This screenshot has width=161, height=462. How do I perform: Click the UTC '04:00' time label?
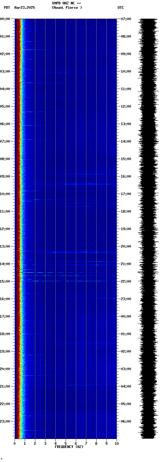click(x=126, y=386)
